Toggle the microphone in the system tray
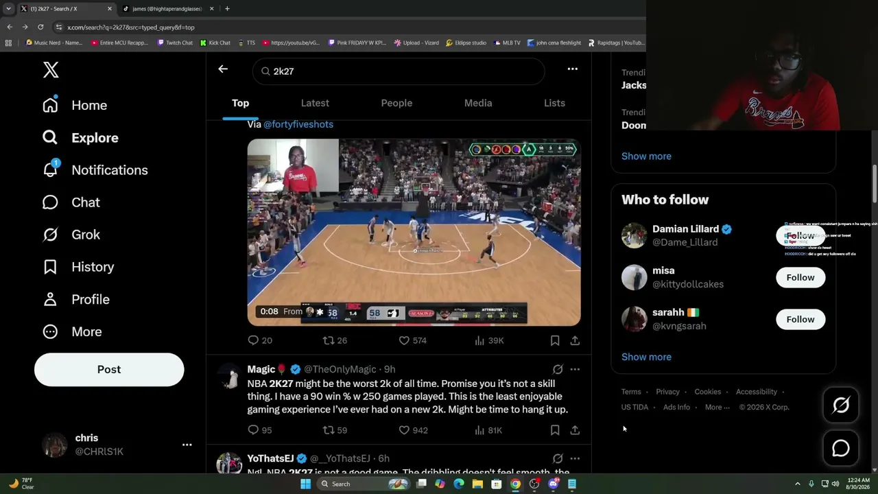 811,484
